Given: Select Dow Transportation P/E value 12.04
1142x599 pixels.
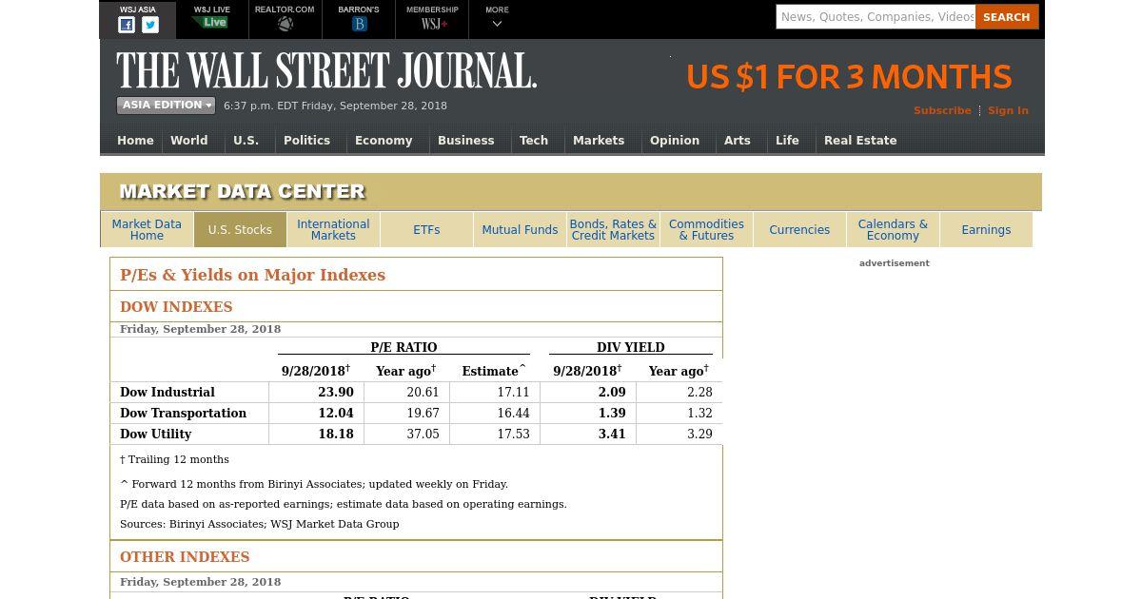Looking at the screenshot, I should (336, 413).
